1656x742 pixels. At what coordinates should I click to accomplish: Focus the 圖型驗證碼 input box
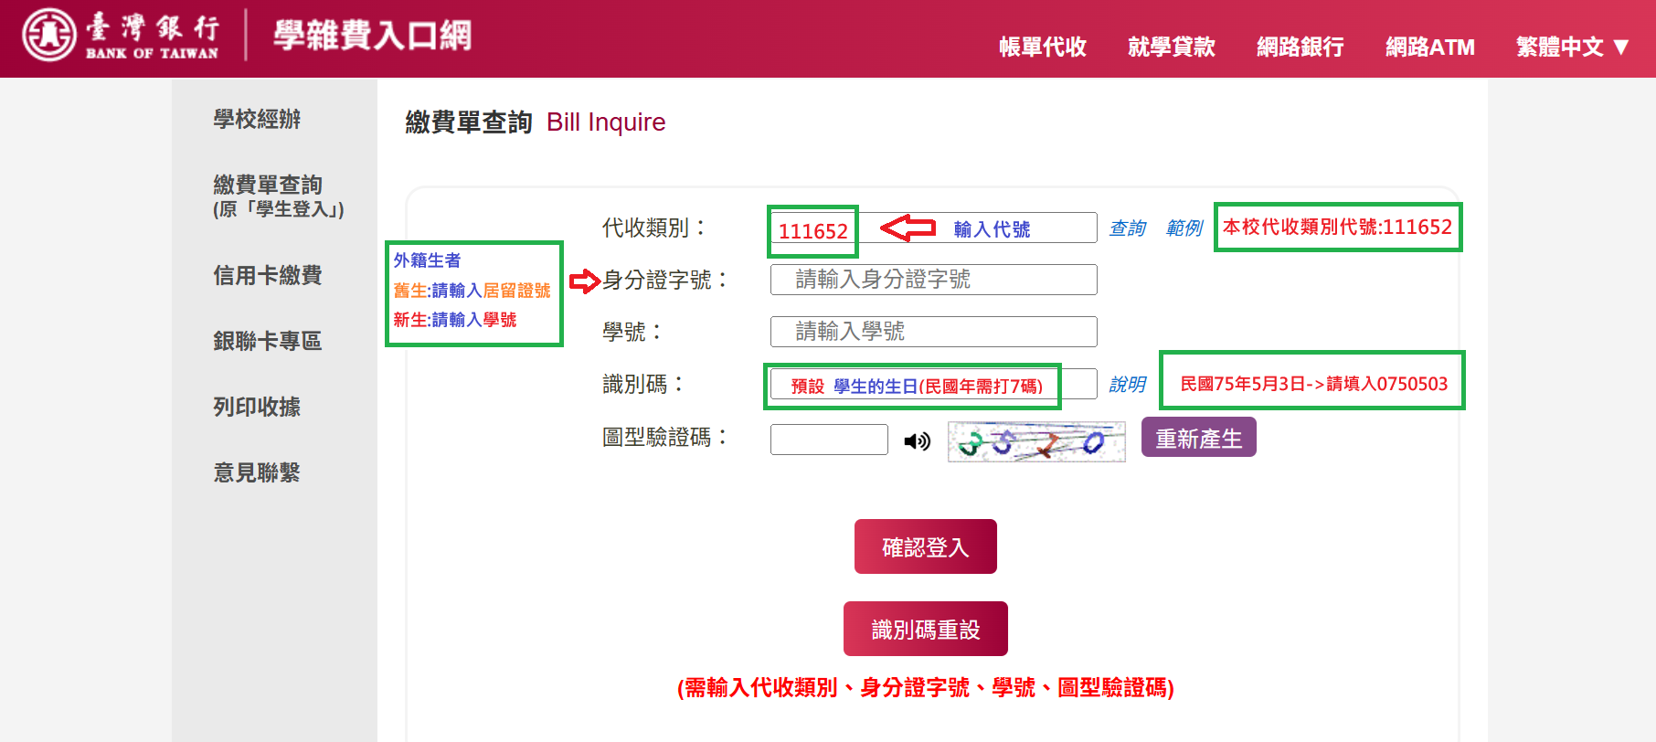pyautogui.click(x=829, y=440)
